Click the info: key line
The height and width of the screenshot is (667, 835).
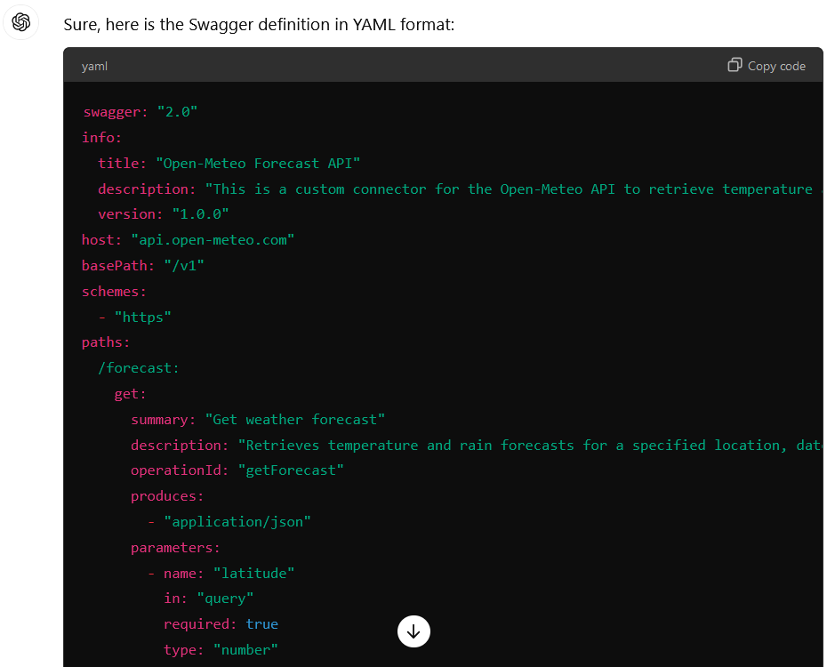[101, 138]
